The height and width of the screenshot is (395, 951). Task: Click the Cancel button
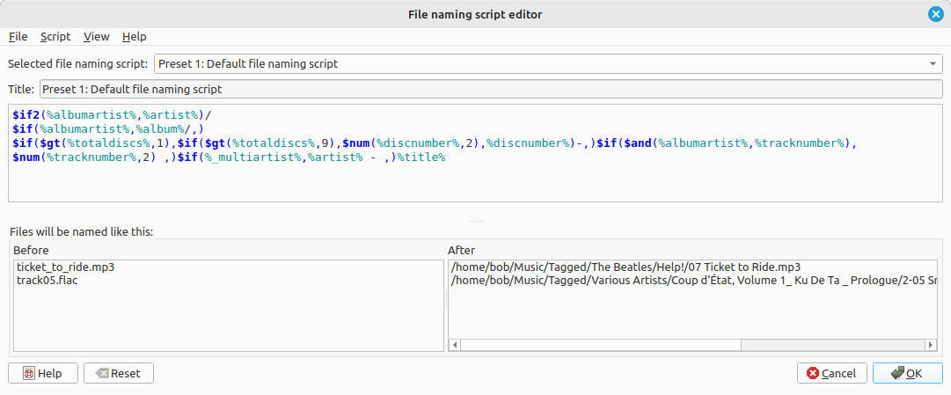[x=831, y=373]
